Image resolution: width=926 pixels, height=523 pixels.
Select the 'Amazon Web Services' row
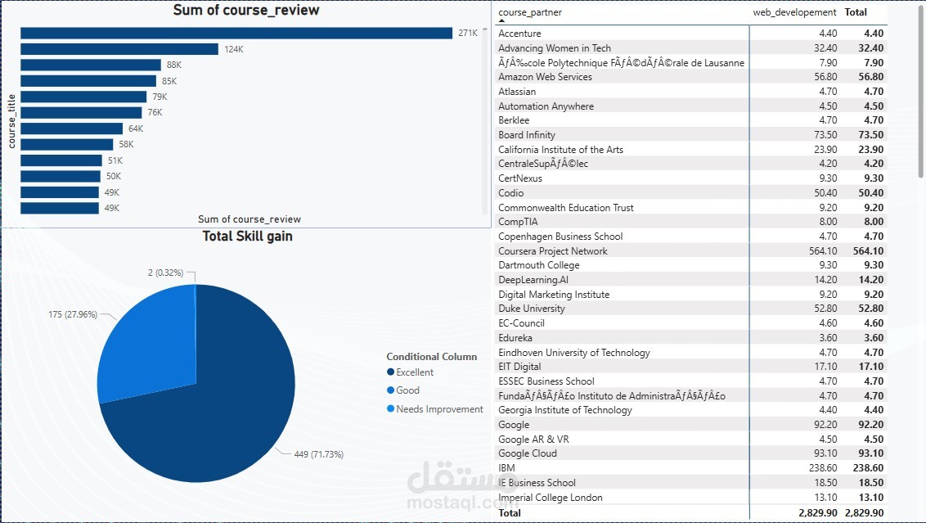click(690, 77)
